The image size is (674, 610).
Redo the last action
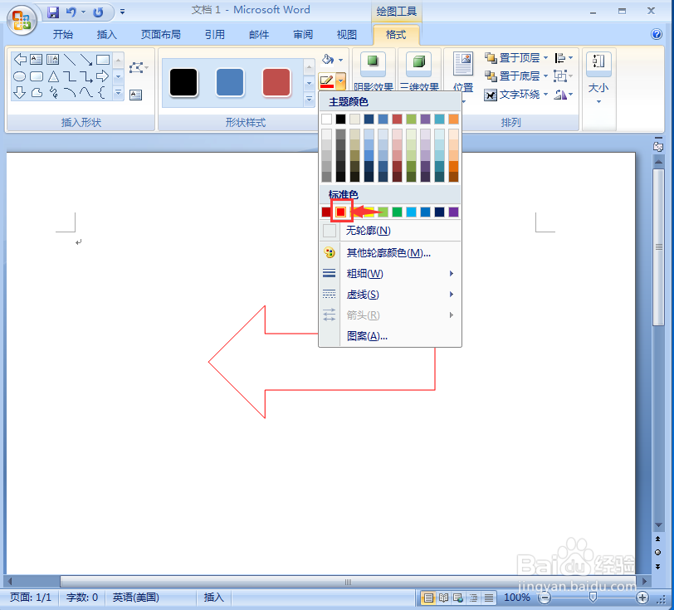pos(99,12)
